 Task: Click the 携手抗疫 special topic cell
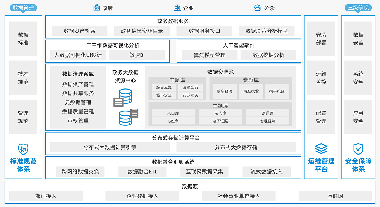pyautogui.click(x=277, y=91)
